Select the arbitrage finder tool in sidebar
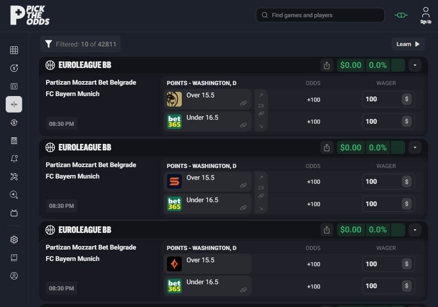The height and width of the screenshot is (307, 438). pos(14,104)
